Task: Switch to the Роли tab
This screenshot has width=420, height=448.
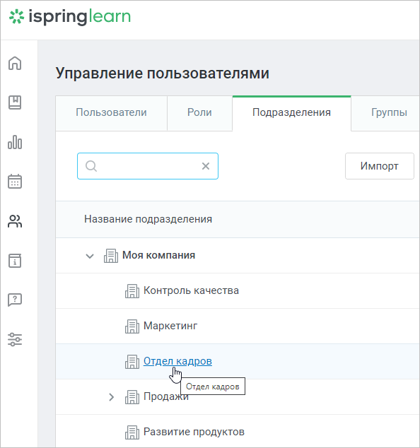Action: click(199, 112)
